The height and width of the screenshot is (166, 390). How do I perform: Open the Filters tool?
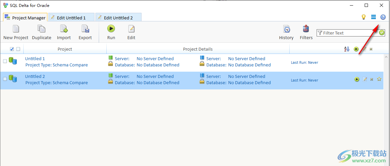tap(306, 32)
